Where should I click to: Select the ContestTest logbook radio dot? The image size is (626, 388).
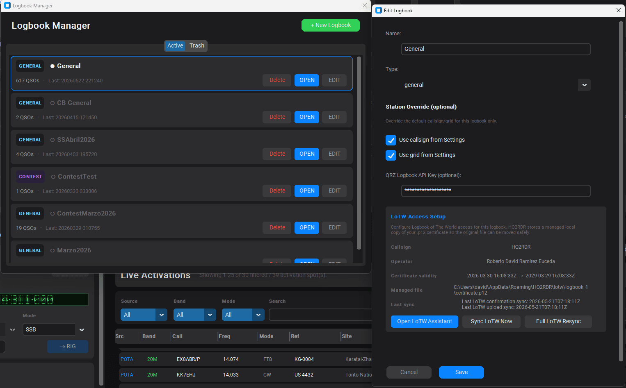click(x=53, y=177)
